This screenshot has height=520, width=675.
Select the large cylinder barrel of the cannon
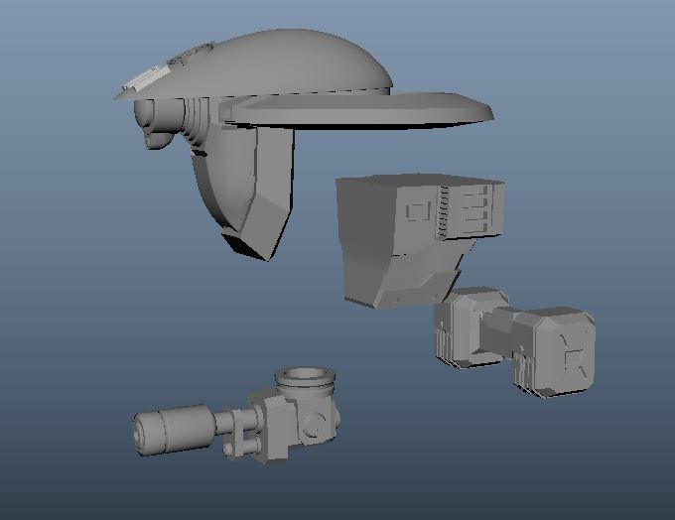point(175,429)
